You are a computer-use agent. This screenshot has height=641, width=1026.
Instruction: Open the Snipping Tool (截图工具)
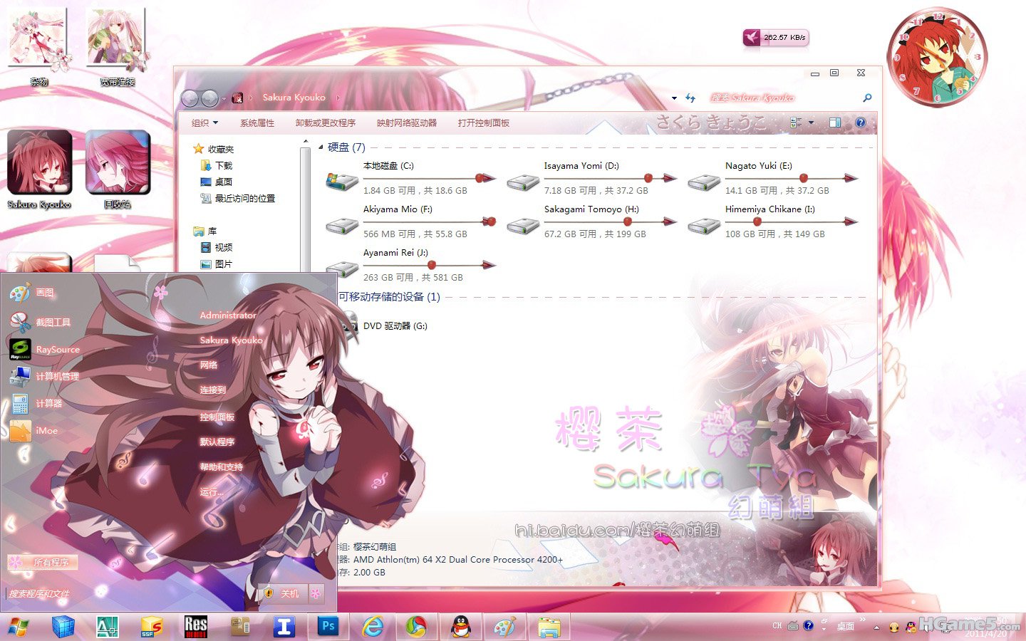coord(53,323)
